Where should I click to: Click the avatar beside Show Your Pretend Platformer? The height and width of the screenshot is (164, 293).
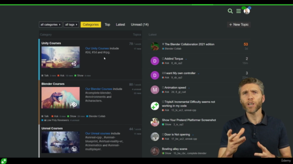[155, 122]
